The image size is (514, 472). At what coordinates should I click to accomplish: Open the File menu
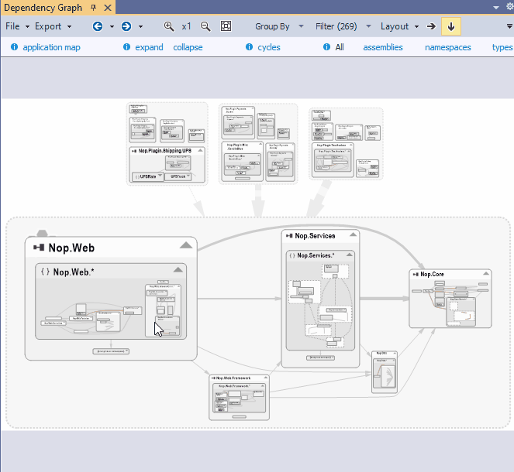pos(17,26)
